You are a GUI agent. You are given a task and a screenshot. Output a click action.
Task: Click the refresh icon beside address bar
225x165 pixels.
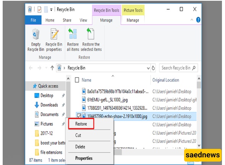pyautogui.click(x=153, y=68)
